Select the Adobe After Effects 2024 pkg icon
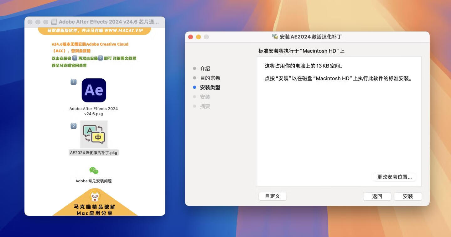 [x=94, y=90]
